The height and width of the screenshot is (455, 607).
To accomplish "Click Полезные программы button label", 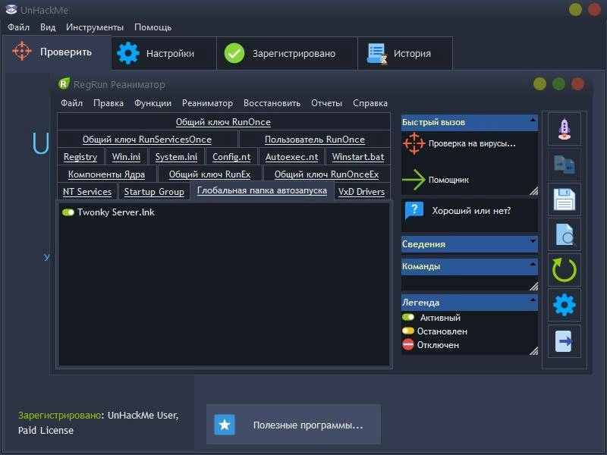I will click(308, 425).
